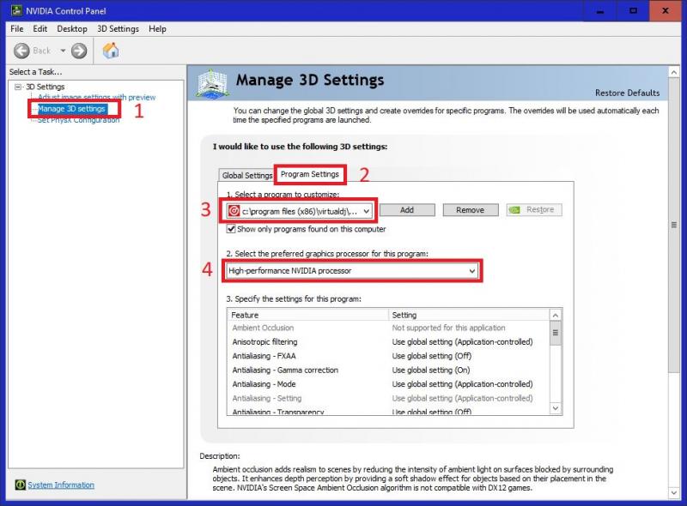Click the System Information icon
Viewport: 687px width, 506px height.
20,485
